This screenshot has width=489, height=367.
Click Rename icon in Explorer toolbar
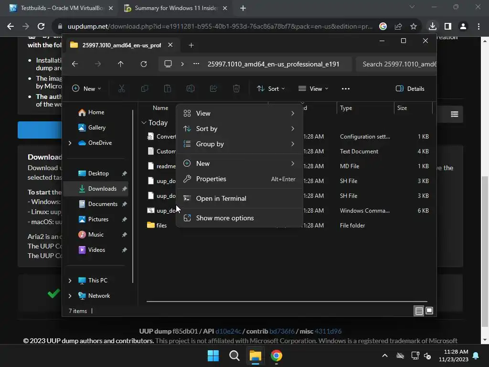pos(190,88)
